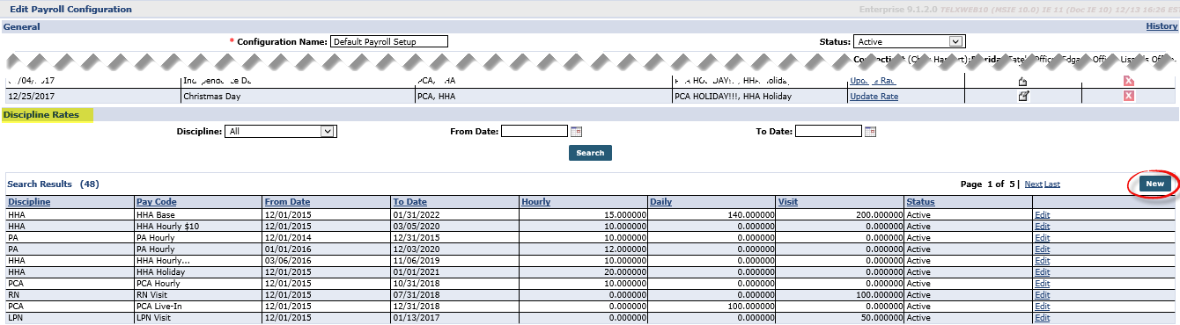Image resolution: width=1180 pixels, height=325 pixels.
Task: Expand the Discipline filter dropdown
Action: point(281,132)
